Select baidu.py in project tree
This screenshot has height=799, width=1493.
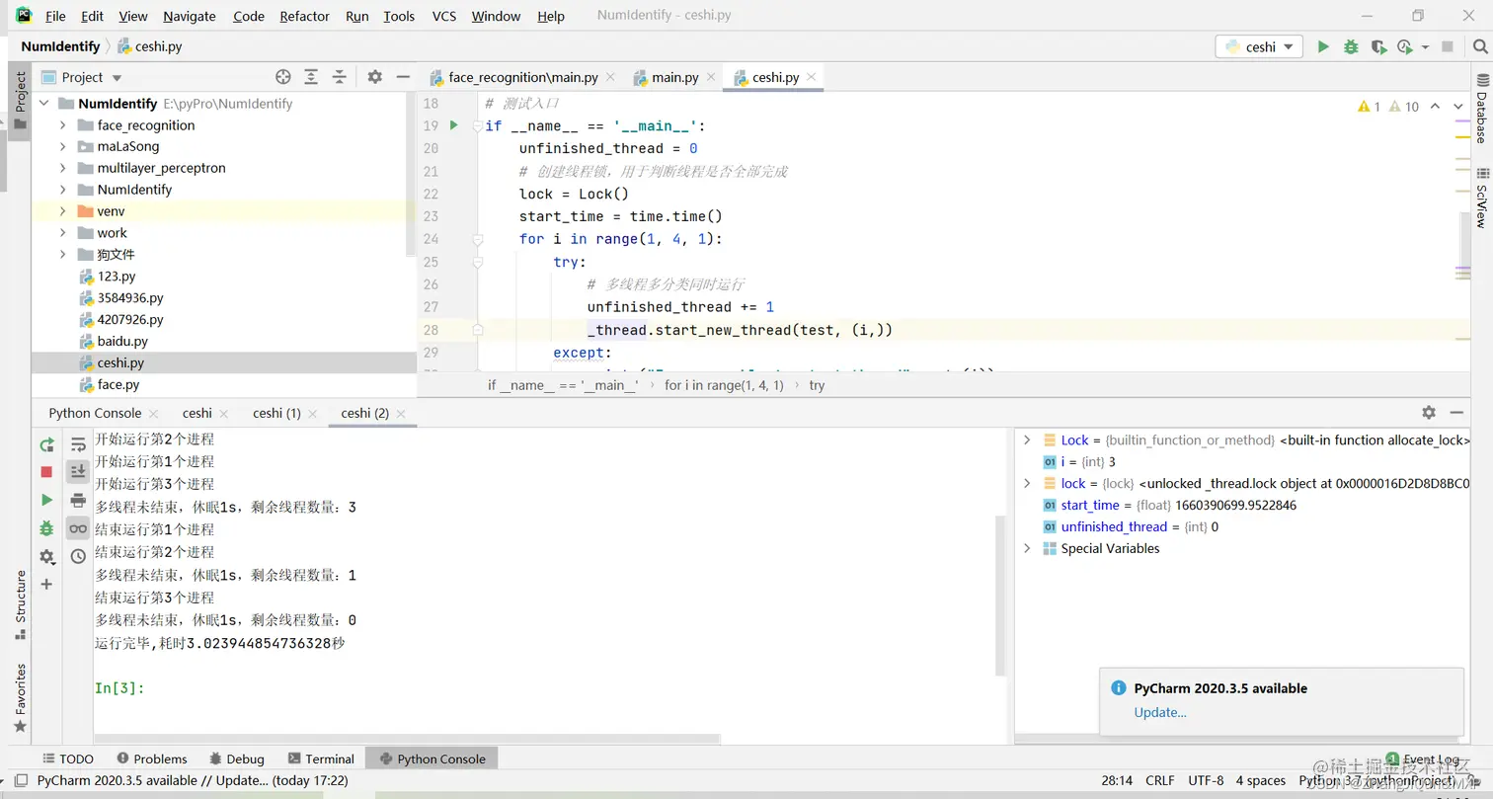coord(122,341)
